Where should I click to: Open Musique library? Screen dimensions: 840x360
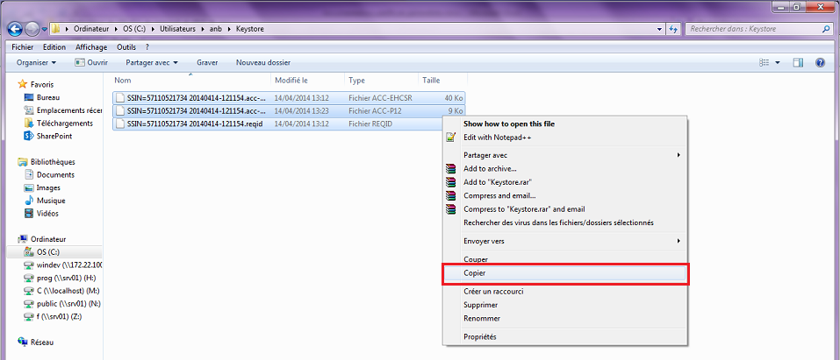click(x=45, y=201)
